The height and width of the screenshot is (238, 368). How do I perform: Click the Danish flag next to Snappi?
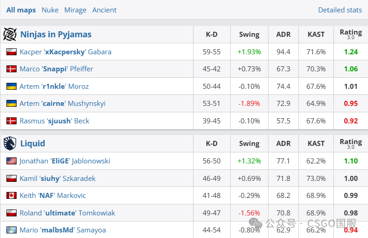(12, 69)
